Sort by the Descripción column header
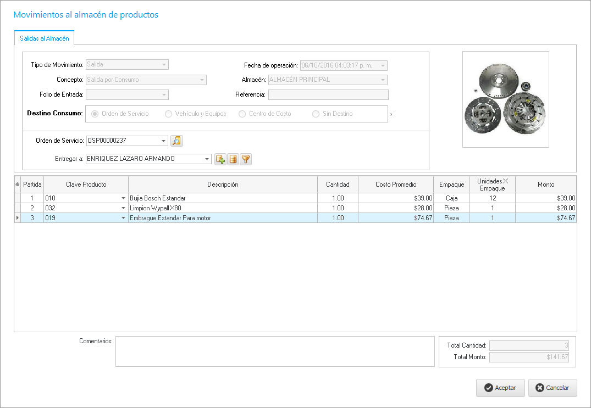This screenshot has height=408, width=591. [x=223, y=185]
